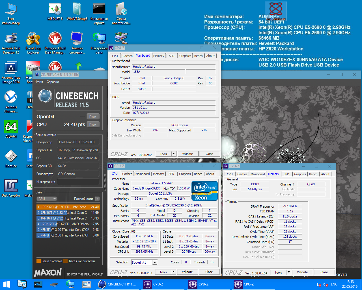The image size is (362, 290).
Task: Expand the Socket #1 selection combo box
Action: (155, 263)
